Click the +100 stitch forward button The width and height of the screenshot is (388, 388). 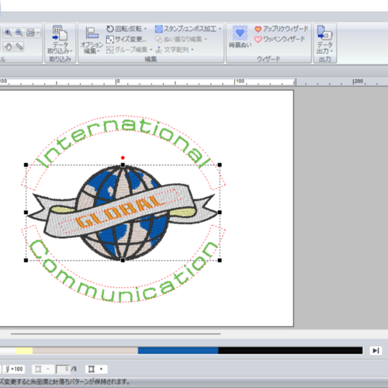(14, 369)
